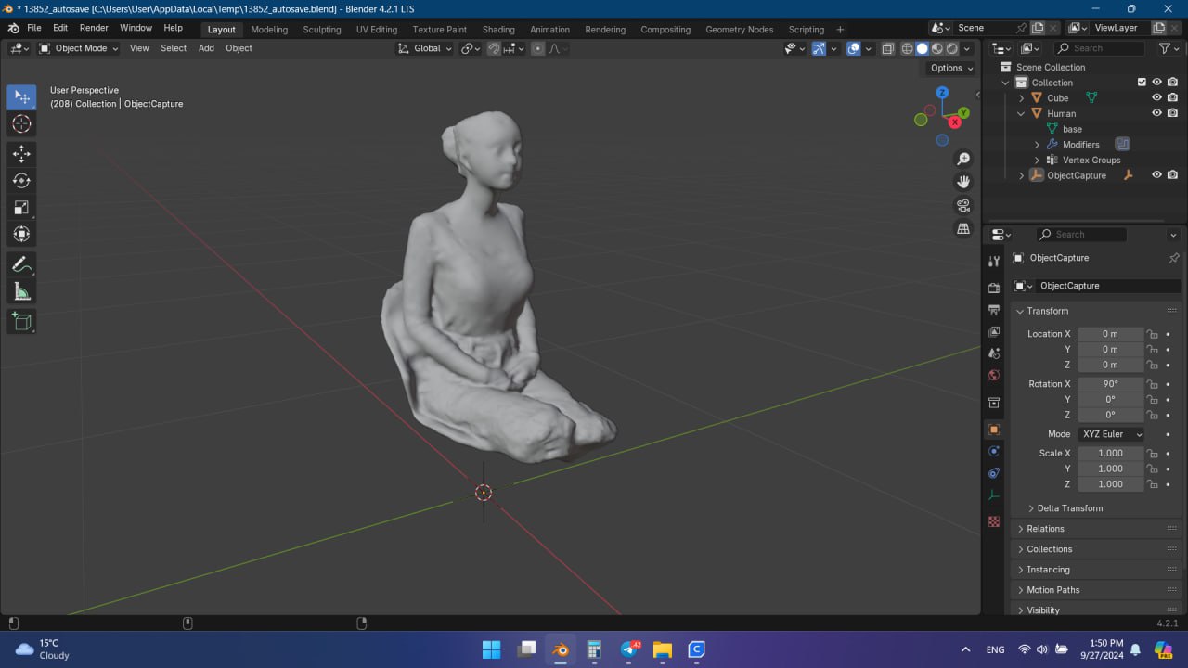Activate the Select Box tool

pyautogui.click(x=21, y=97)
